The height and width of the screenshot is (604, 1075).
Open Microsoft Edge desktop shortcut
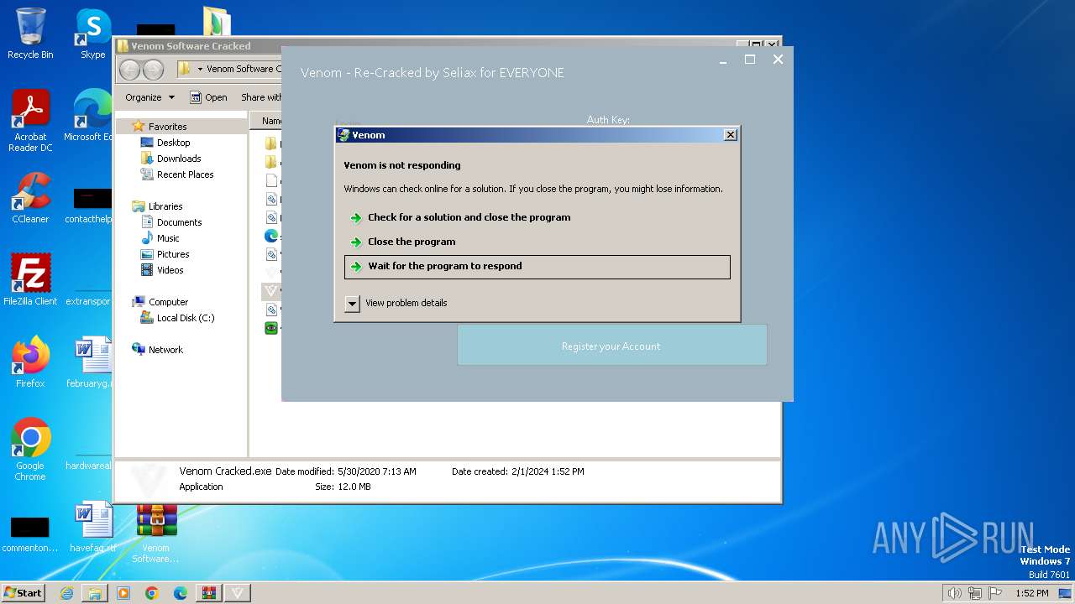click(91, 116)
